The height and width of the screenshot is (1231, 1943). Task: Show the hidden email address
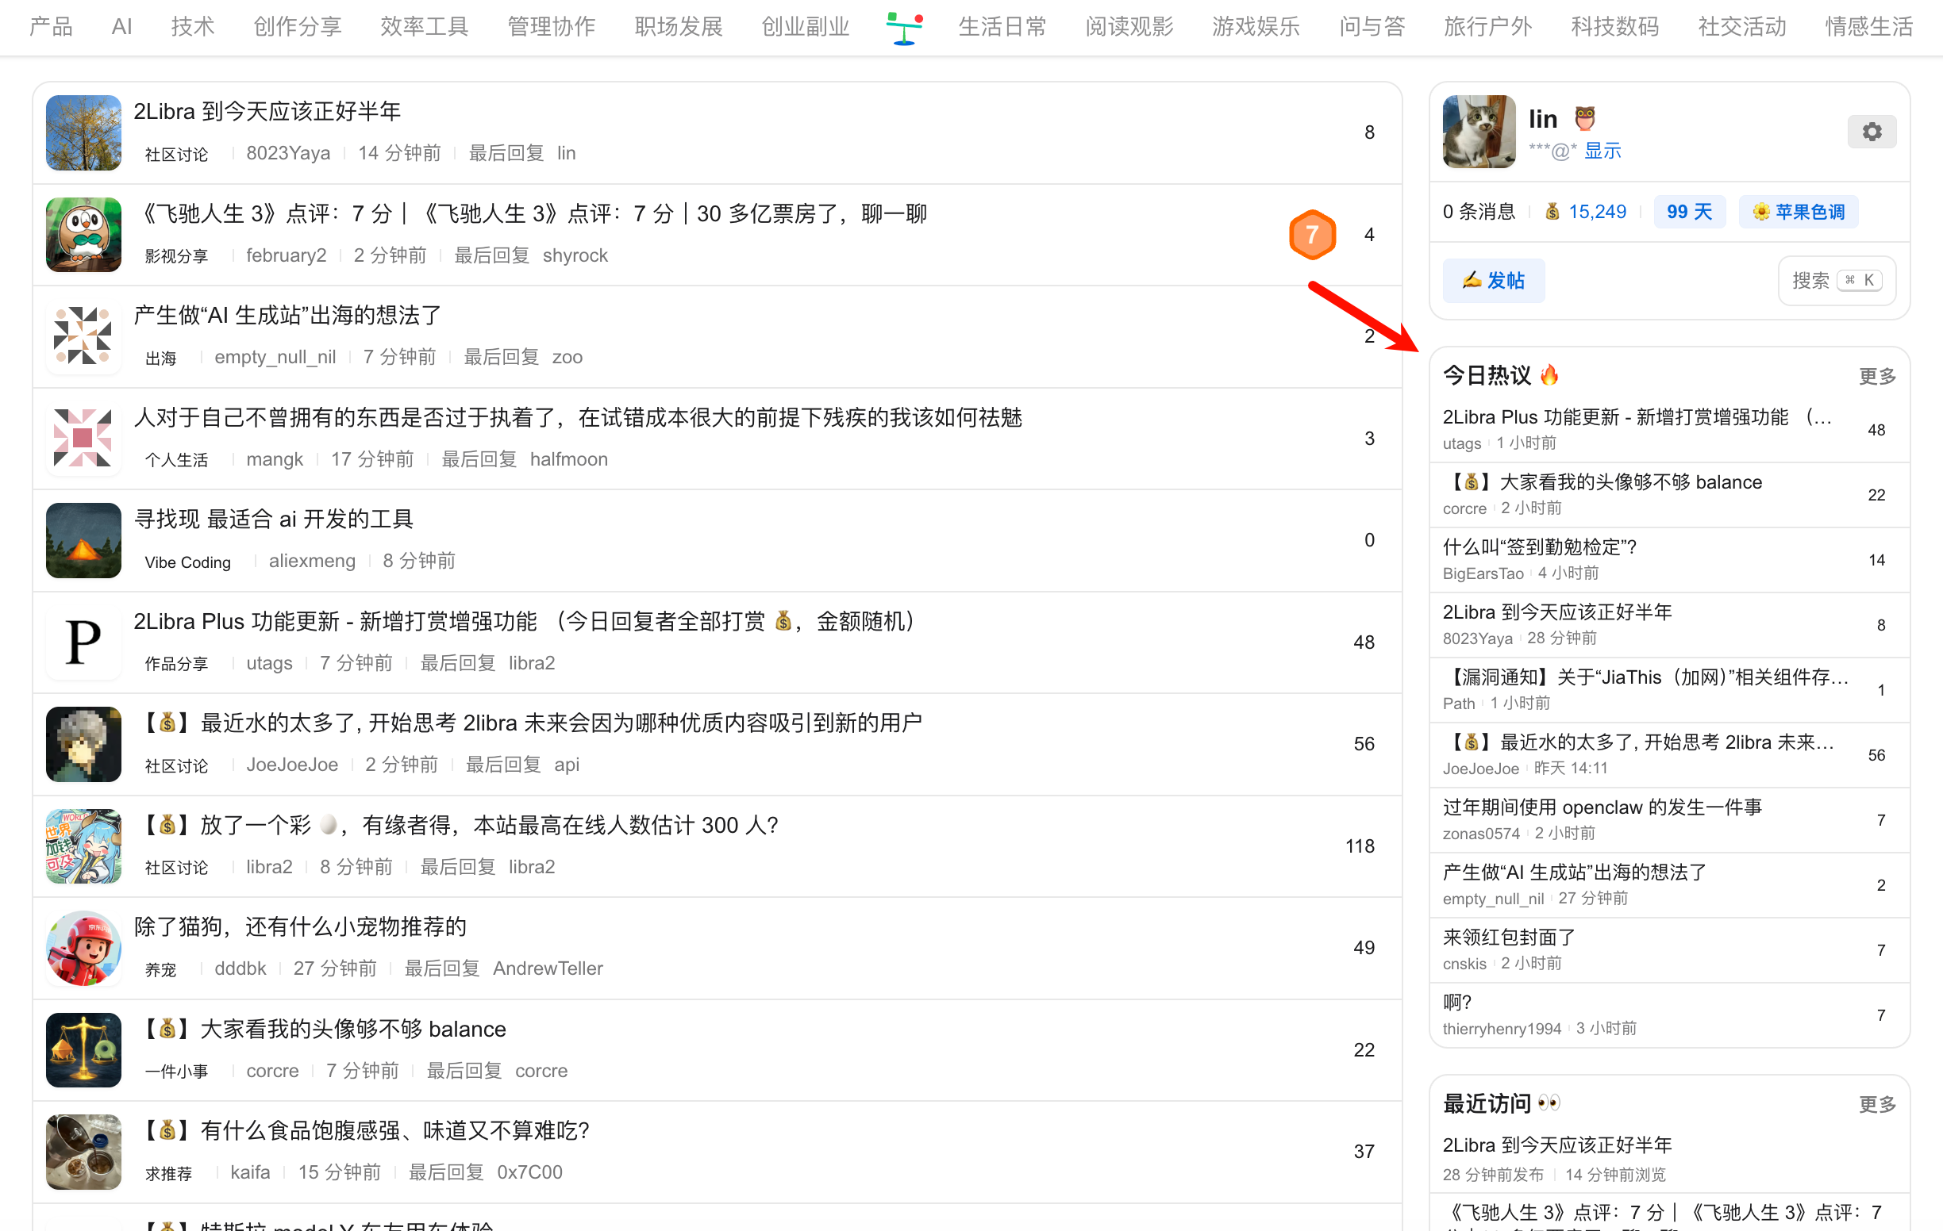(x=1602, y=151)
